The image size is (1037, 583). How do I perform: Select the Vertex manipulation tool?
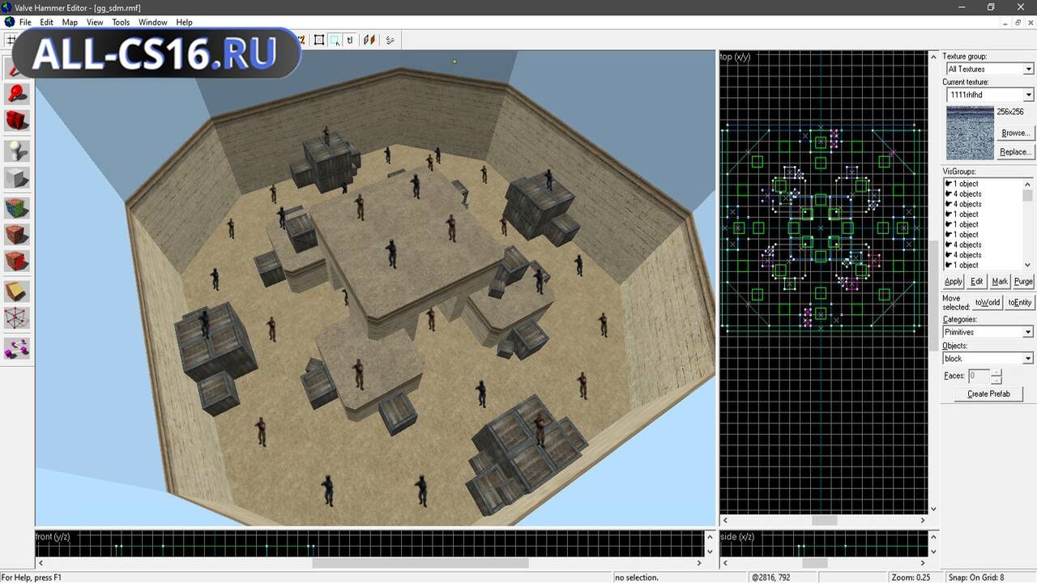(x=17, y=319)
